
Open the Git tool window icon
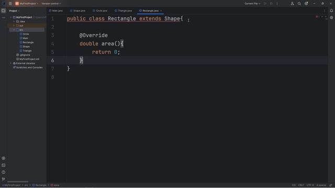click(x=4, y=179)
